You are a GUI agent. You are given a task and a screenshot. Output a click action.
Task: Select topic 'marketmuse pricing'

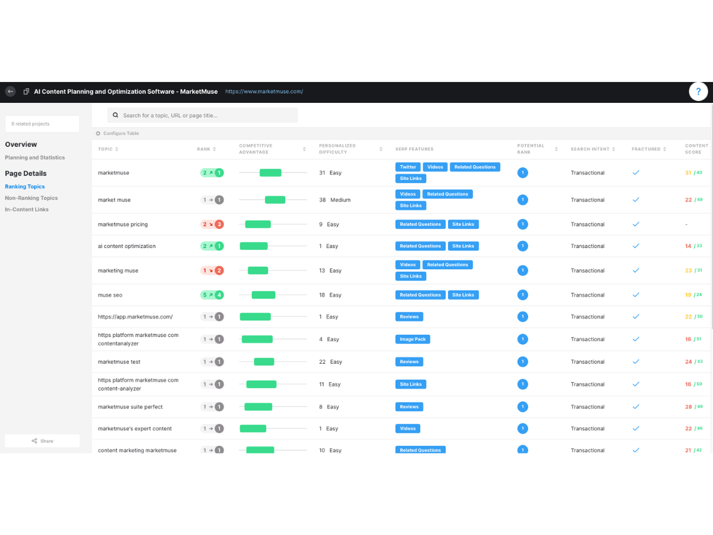pyautogui.click(x=123, y=224)
